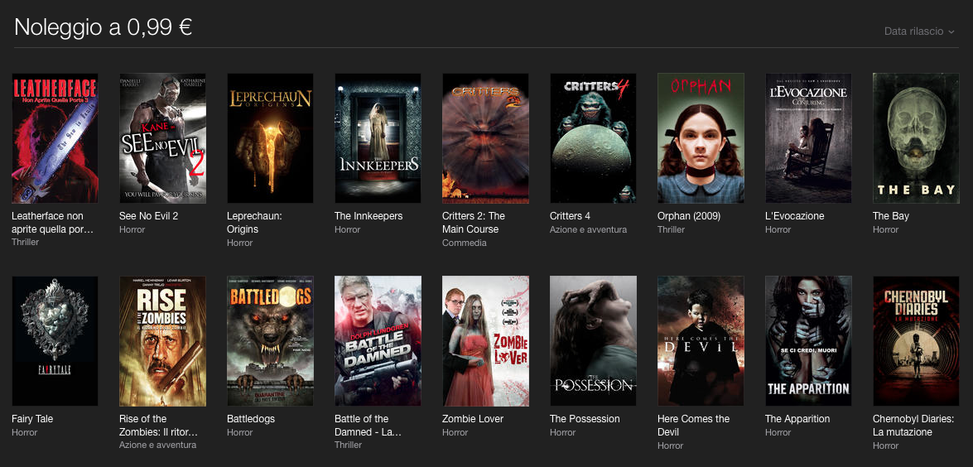
Task: Select The Apparition poster
Action: click(808, 341)
